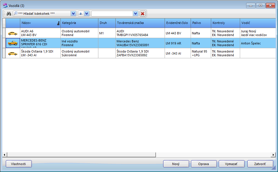
Task: Click driver 'Juraj Nový' cell
Action: pyautogui.click(x=258, y=33)
